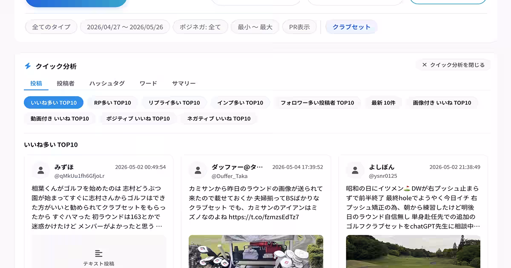Click timestamp 2026-05-04 17:39:52
This screenshot has height=268, width=511.
pyautogui.click(x=298, y=167)
